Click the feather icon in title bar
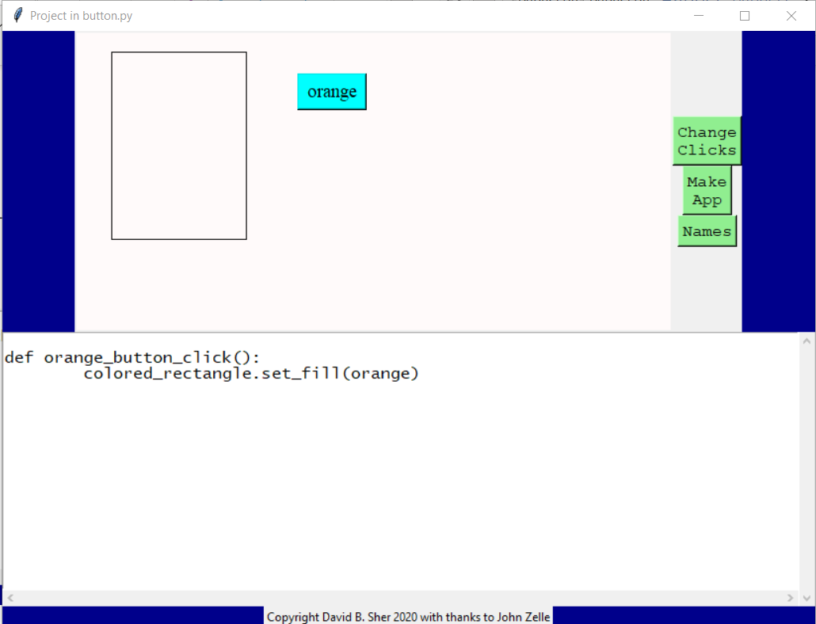816x624 pixels. pyautogui.click(x=17, y=15)
